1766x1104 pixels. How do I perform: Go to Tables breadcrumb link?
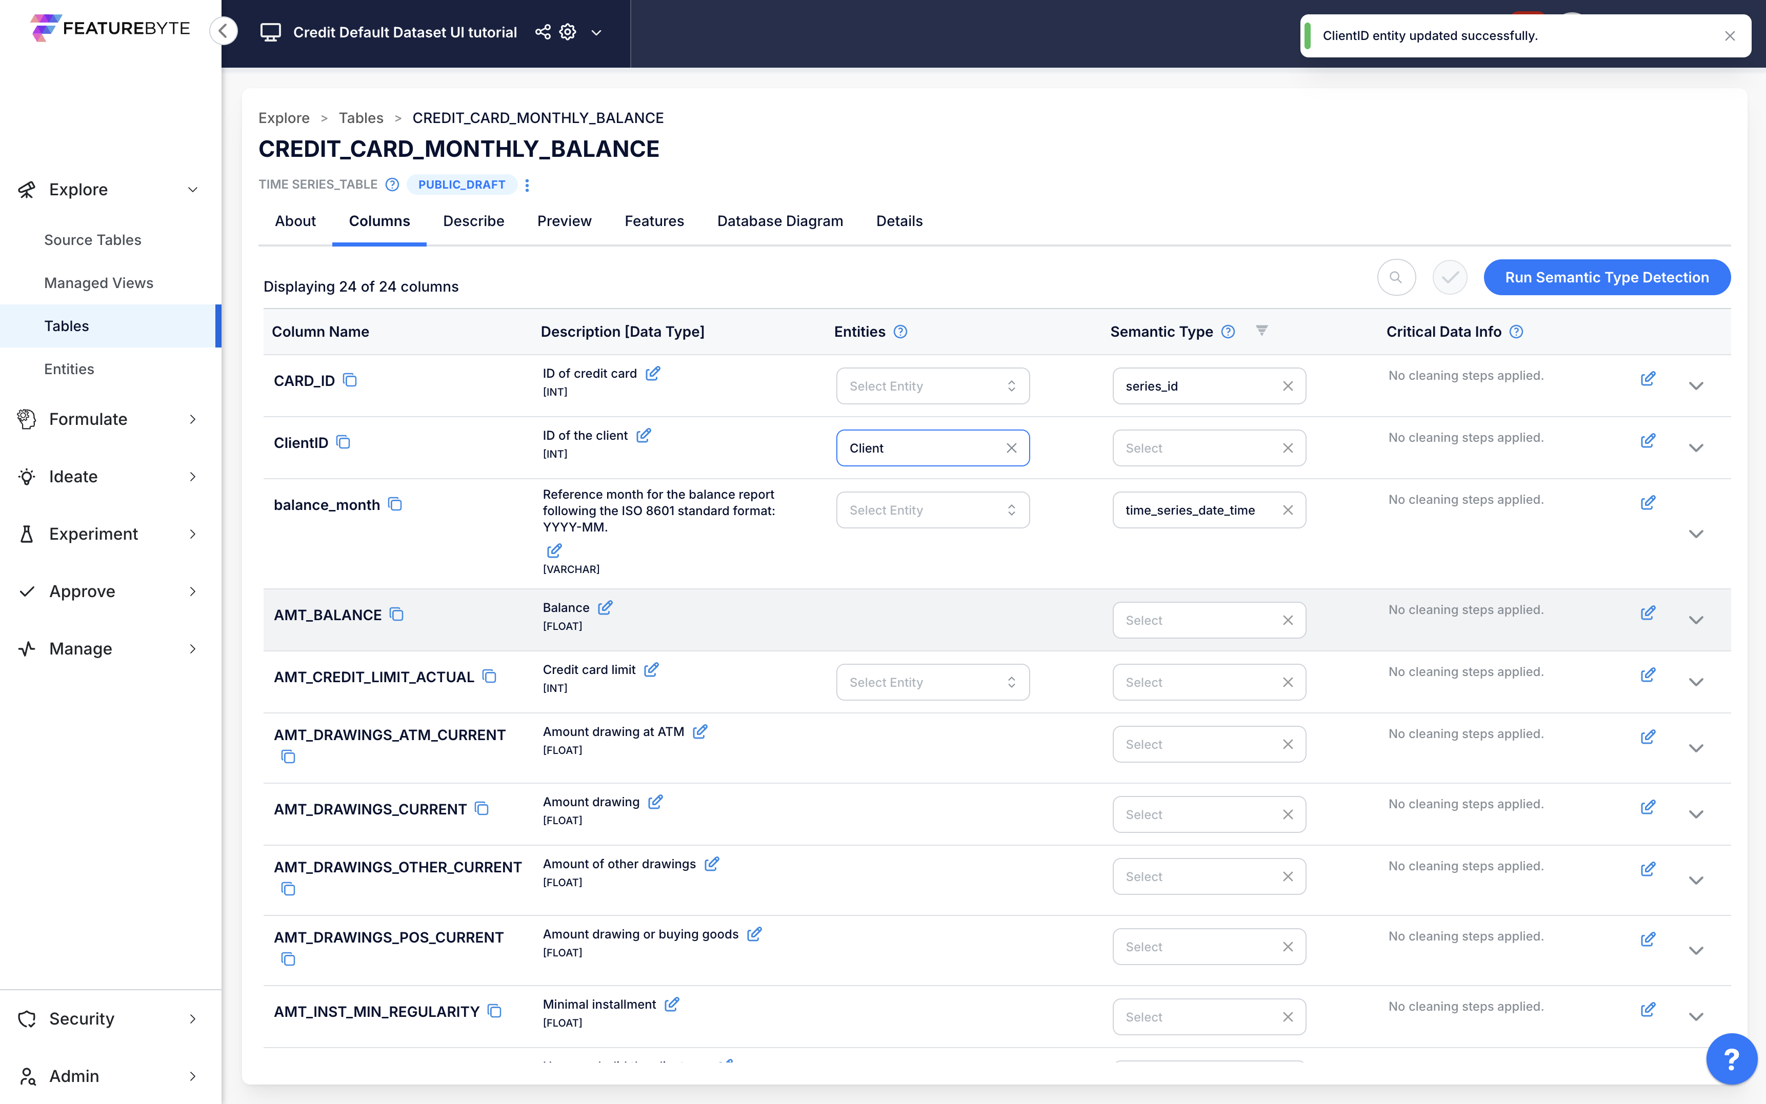click(x=361, y=118)
